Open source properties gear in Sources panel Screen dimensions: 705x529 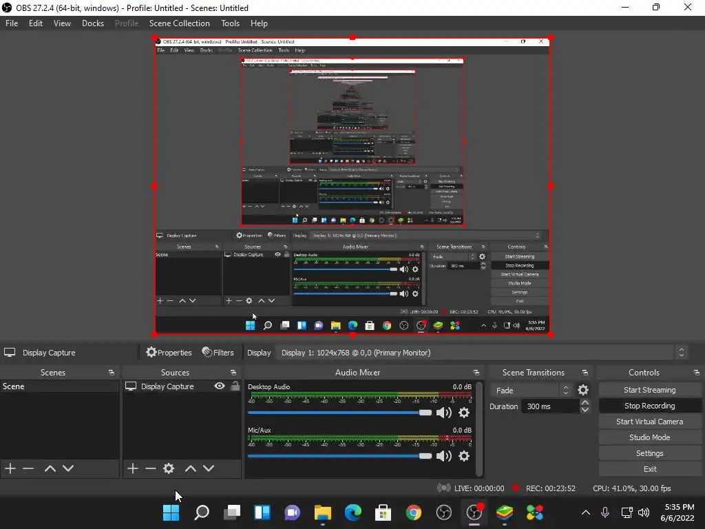tap(169, 468)
